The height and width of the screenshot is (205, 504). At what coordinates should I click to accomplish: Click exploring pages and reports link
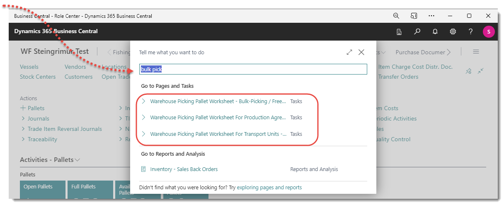[x=269, y=188]
